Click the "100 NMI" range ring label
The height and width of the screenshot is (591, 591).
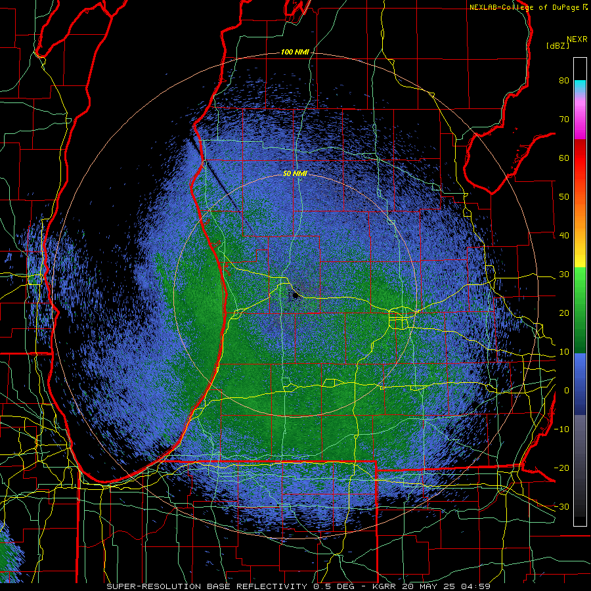click(x=295, y=52)
